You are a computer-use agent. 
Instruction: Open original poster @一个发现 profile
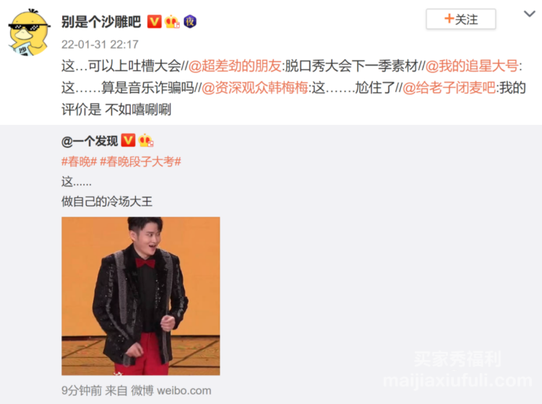[x=90, y=141]
